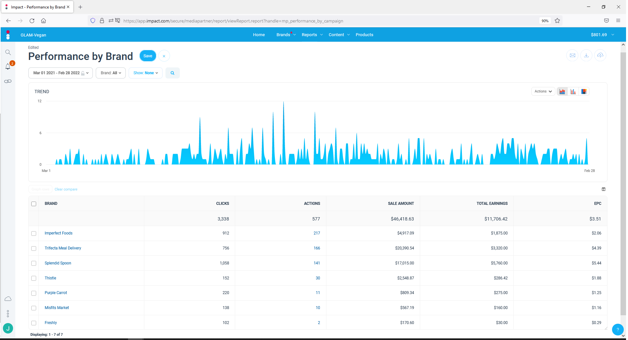The image size is (628, 340).
Task: Open the sidebar search icon
Action: click(8, 52)
